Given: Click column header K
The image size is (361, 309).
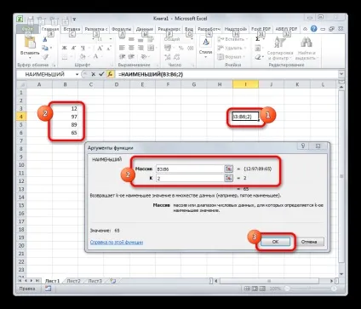Looking at the screenshot, I should 297,84.
